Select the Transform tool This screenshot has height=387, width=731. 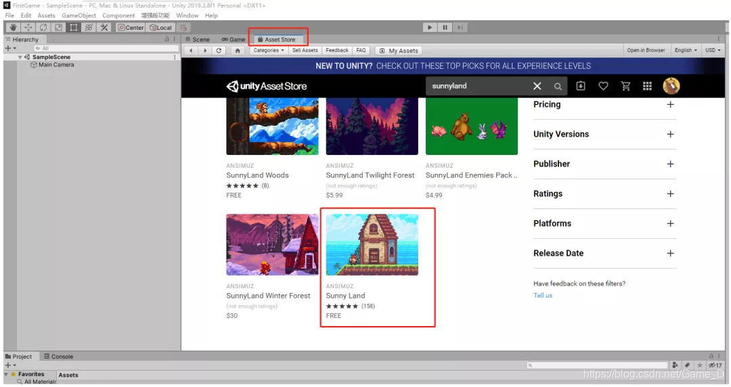click(89, 28)
